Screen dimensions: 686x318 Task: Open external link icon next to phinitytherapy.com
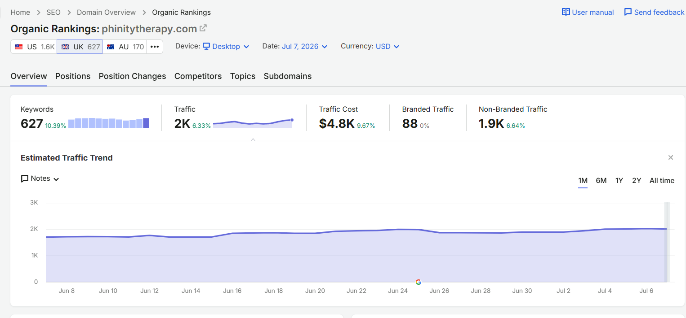203,28
